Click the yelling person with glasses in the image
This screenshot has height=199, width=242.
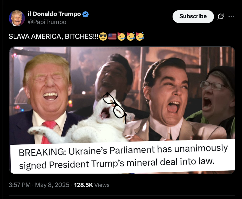216,99
